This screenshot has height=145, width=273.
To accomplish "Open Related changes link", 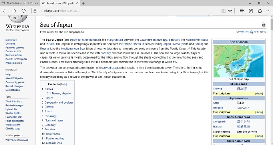I will (14, 106).
